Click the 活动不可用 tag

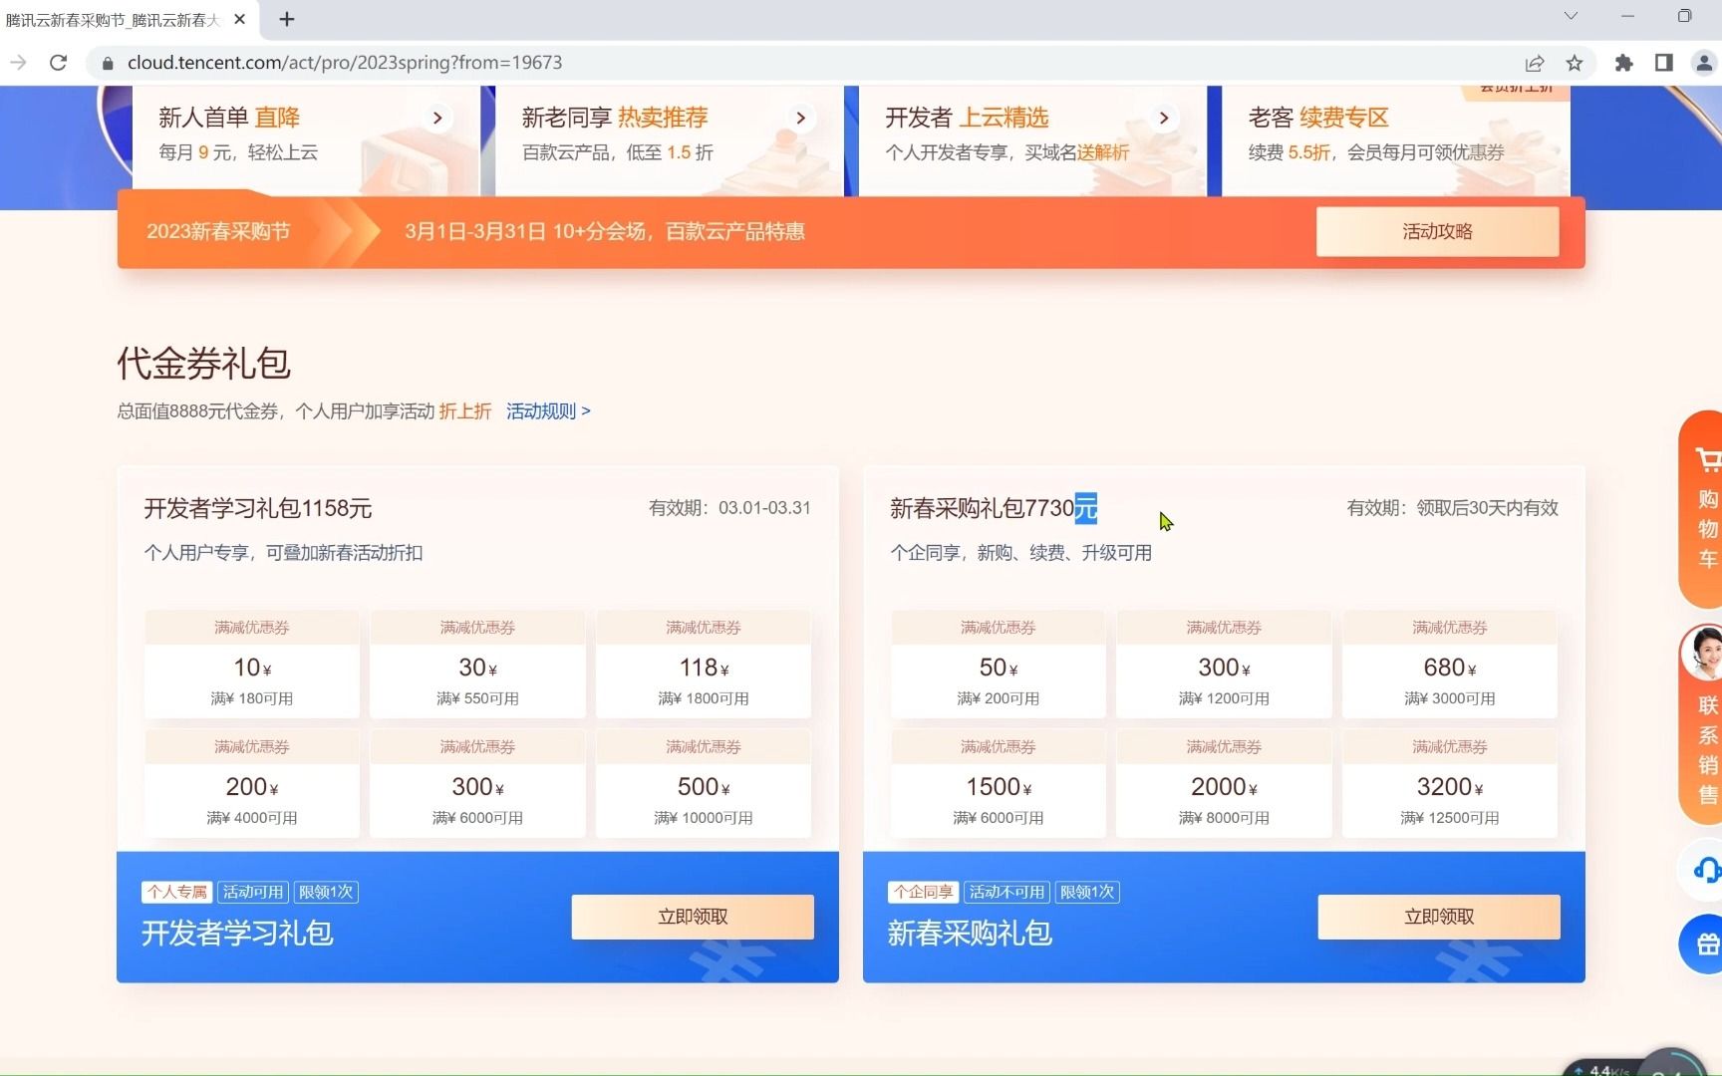[1006, 892]
